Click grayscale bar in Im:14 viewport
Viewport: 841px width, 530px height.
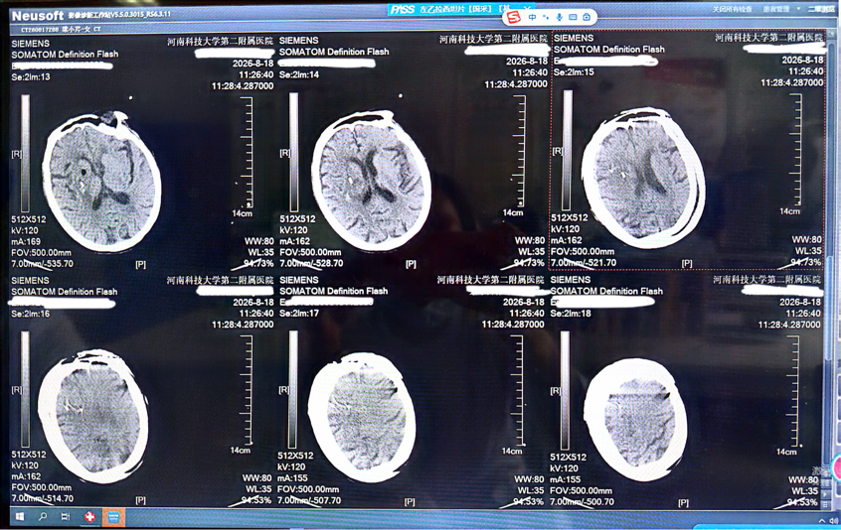[293, 152]
